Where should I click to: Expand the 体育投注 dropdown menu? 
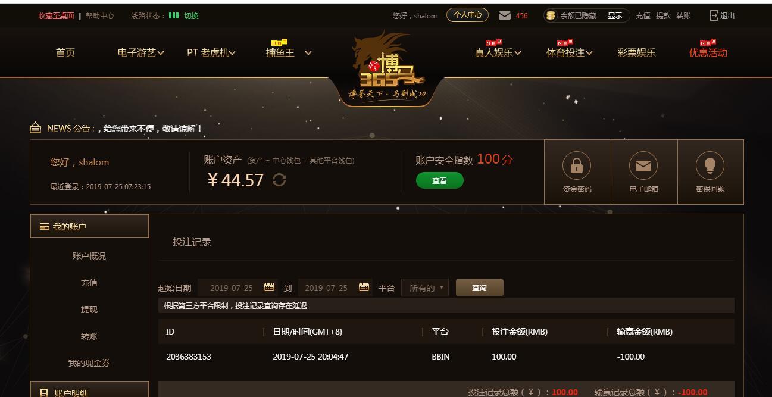pyautogui.click(x=569, y=52)
